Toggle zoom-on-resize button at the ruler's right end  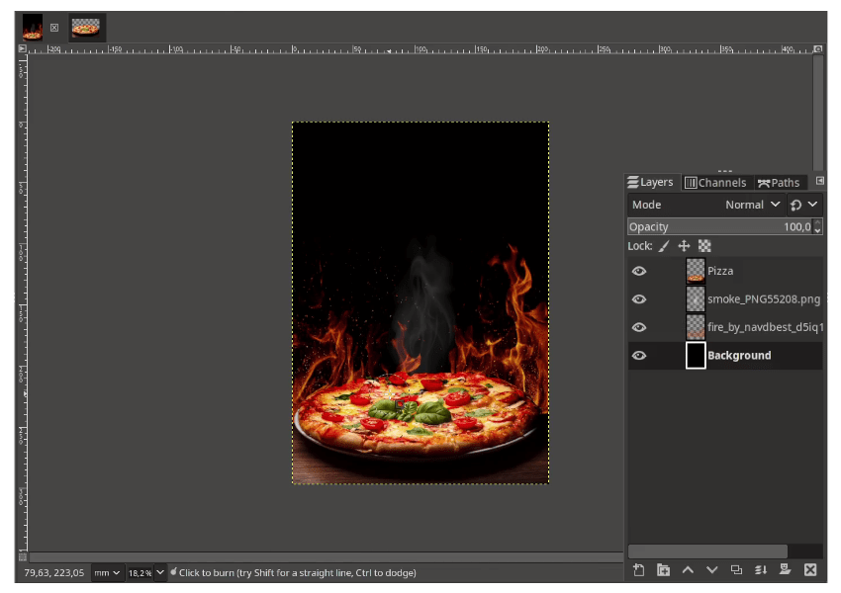click(818, 48)
